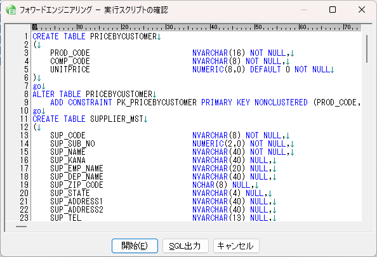Image resolution: width=377 pixels, height=257 pixels.
Task: Click SUP_ADDRESS1 column name
Action: pos(77,201)
